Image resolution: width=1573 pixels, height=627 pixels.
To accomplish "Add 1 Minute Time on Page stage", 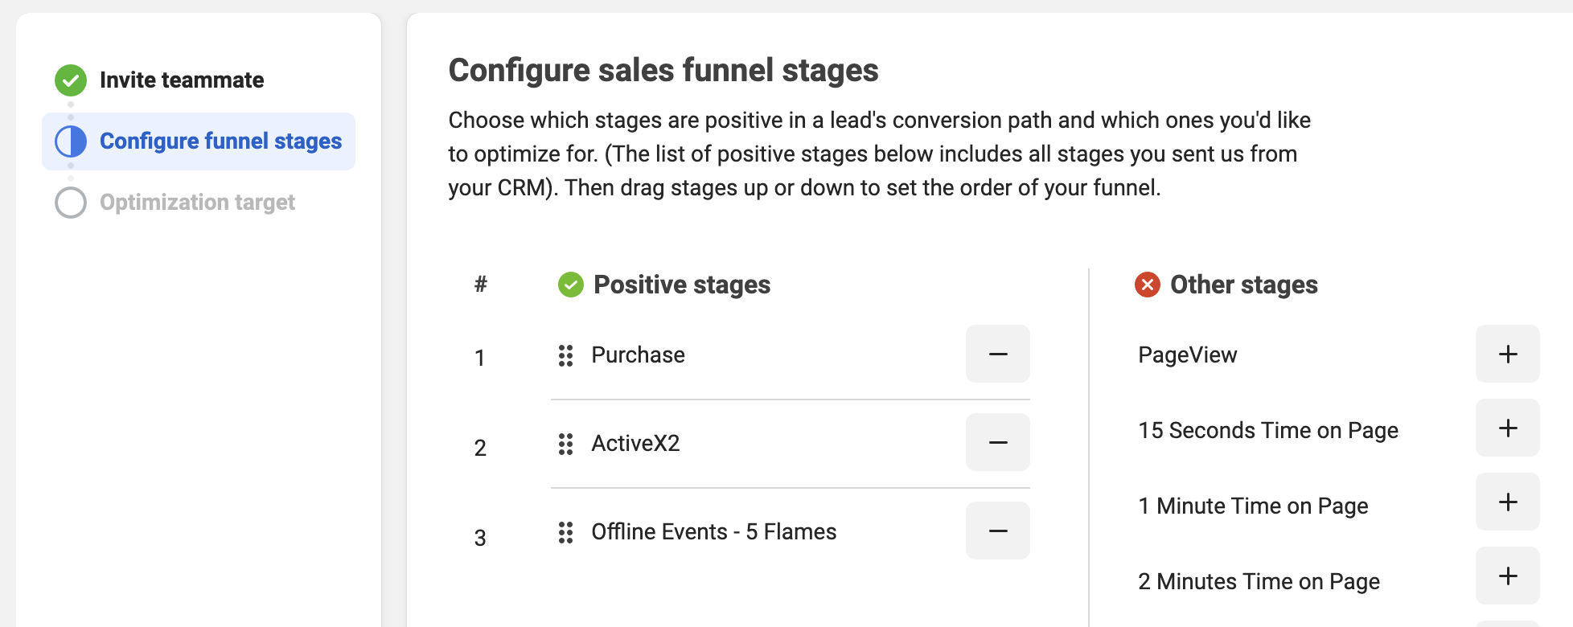I will (x=1507, y=502).
